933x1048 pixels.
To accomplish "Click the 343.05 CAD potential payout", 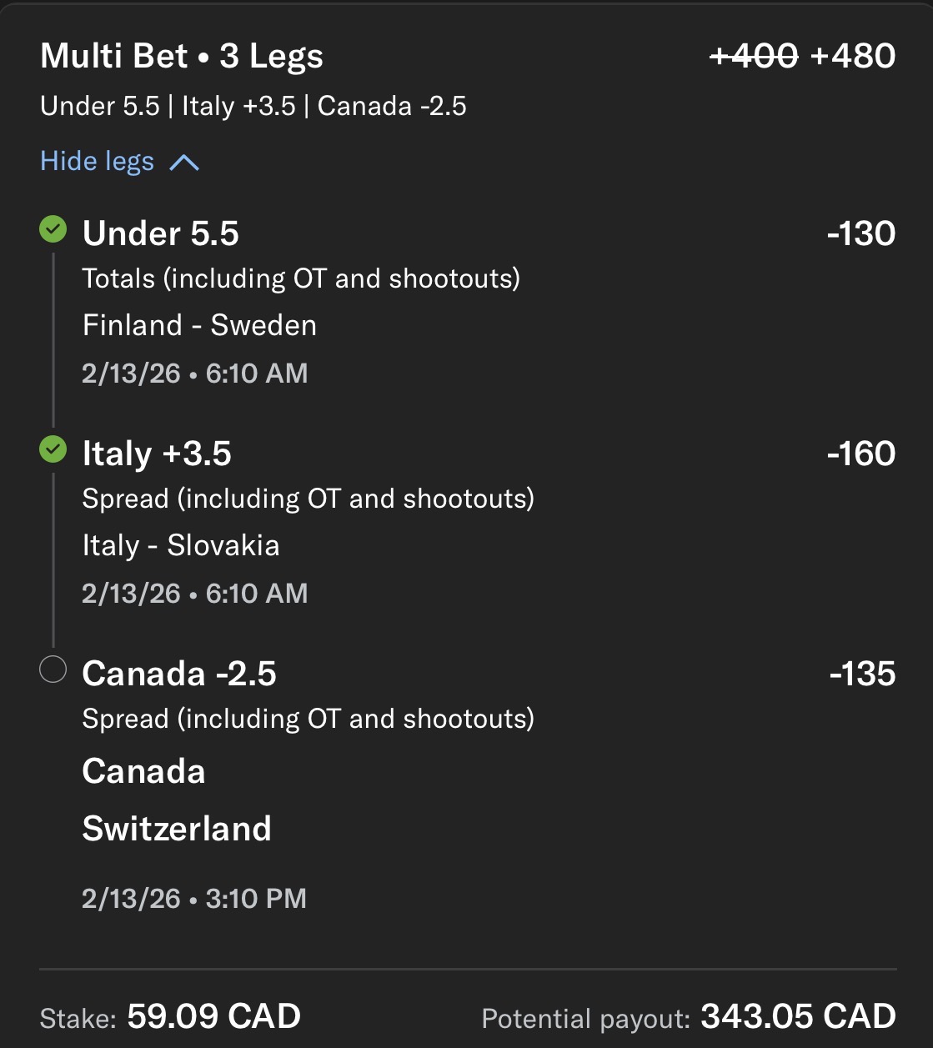I will [798, 1016].
